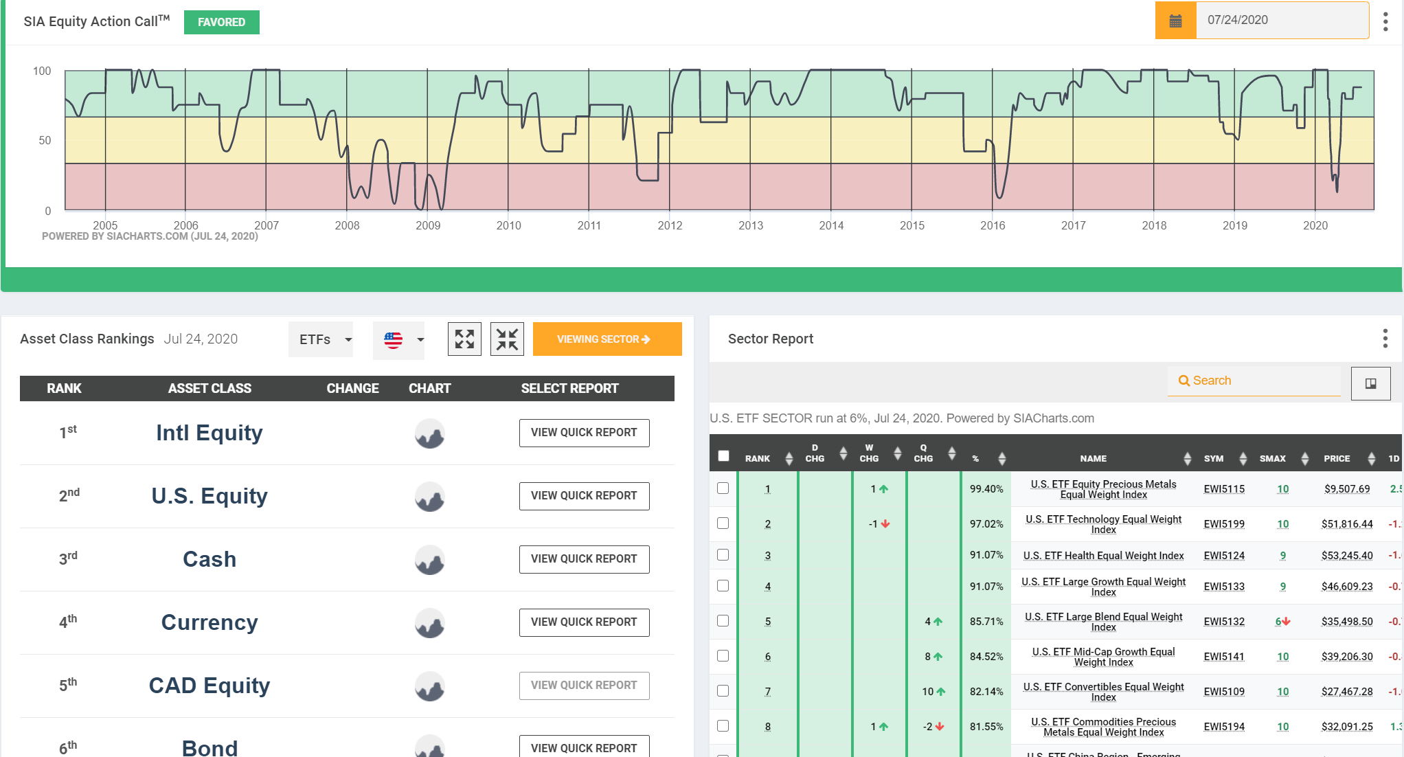Sort by PRICE column arrows
1404x757 pixels.
point(1371,458)
